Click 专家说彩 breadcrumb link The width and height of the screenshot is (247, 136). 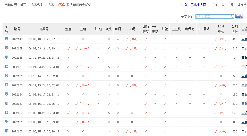click(x=37, y=5)
